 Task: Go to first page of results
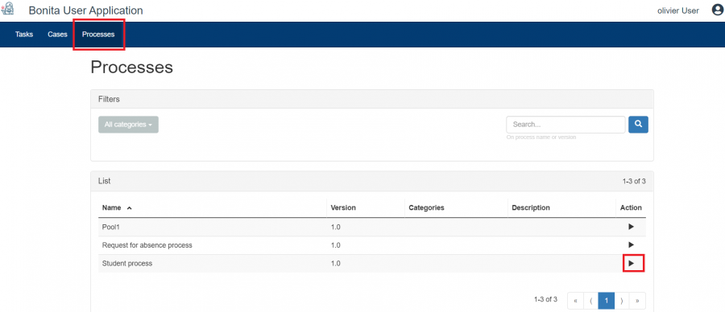coord(575,301)
